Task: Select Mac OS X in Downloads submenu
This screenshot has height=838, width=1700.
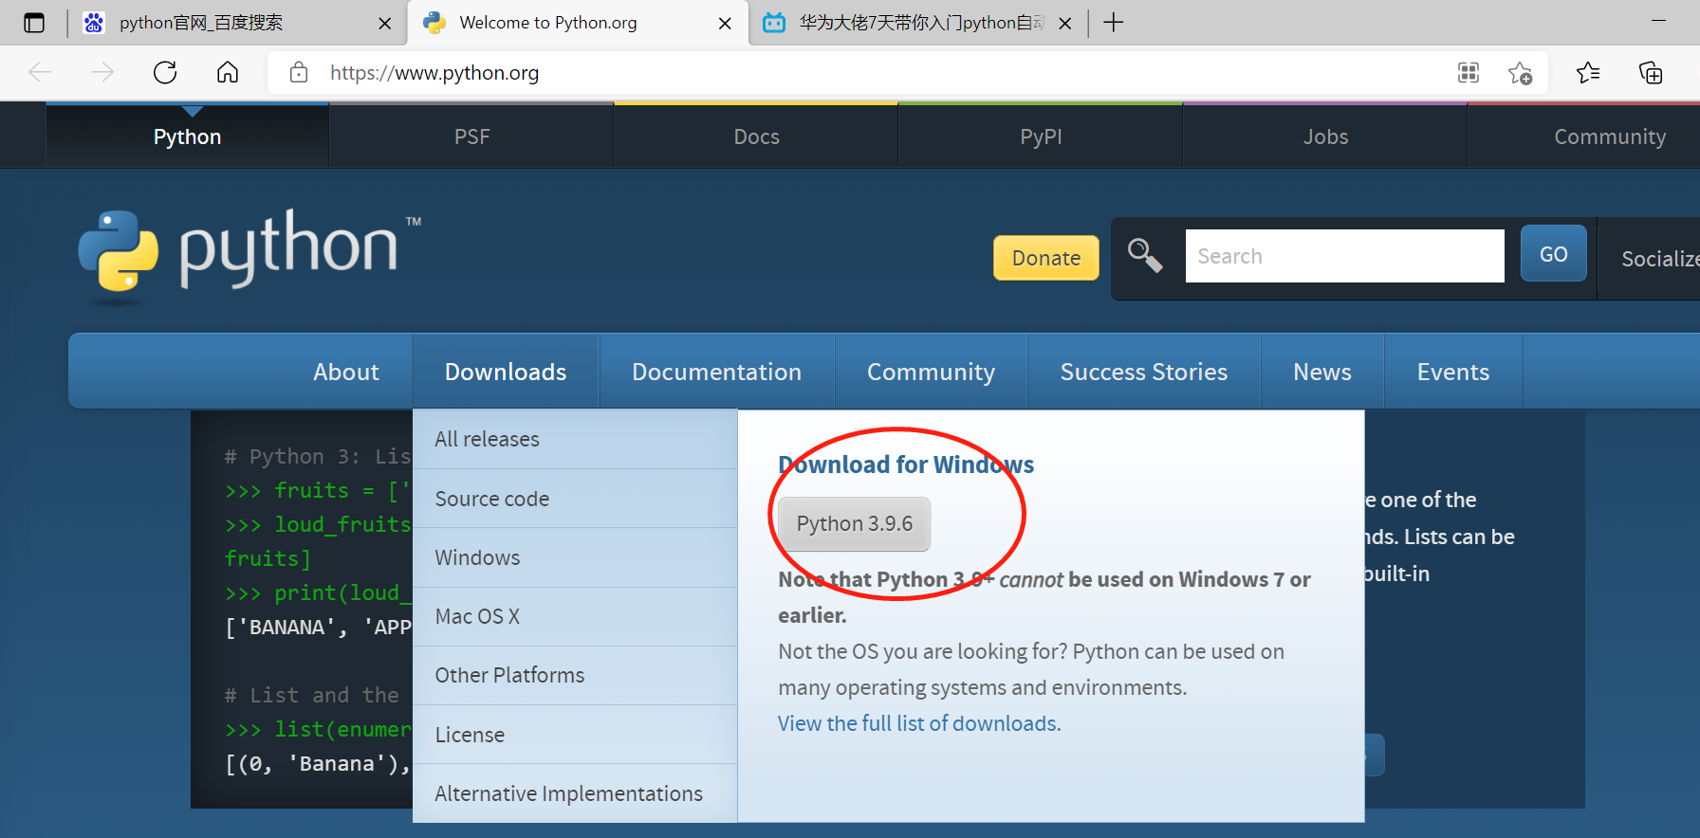Action: tap(575, 616)
